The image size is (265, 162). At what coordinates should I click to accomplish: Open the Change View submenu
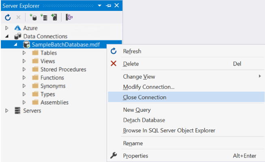(186, 77)
